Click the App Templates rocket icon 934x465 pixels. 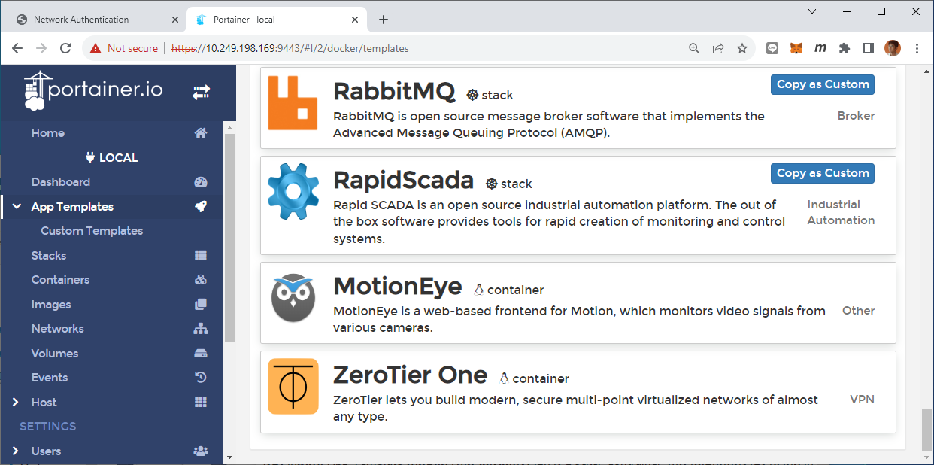pos(201,206)
